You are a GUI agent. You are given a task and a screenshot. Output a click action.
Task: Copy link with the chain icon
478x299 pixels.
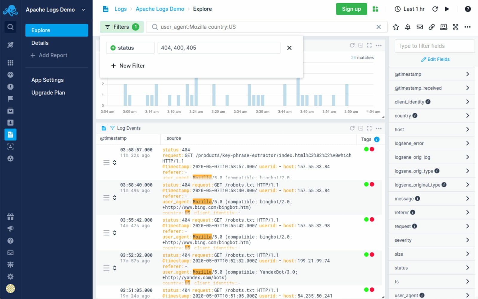432,27
